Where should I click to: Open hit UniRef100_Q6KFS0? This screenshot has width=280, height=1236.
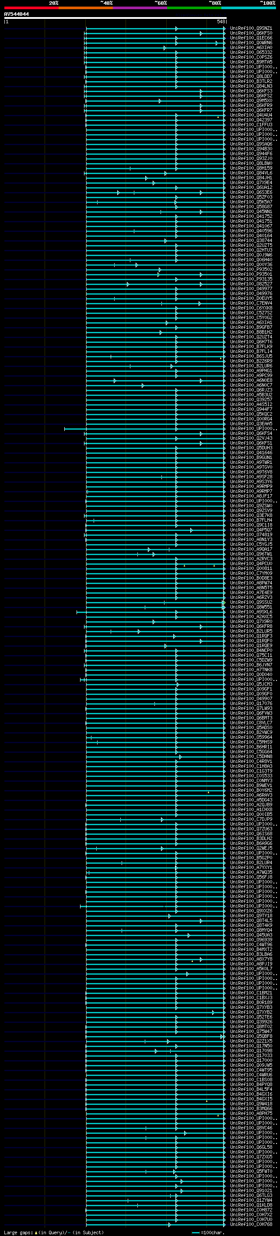point(251,33)
